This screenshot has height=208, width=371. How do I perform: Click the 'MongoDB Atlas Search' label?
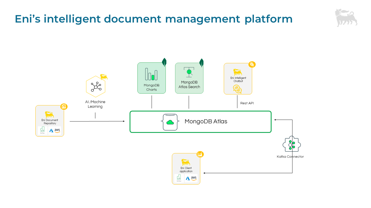tap(189, 85)
